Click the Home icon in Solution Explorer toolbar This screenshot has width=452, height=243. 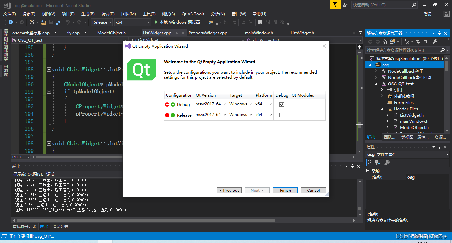click(384, 42)
